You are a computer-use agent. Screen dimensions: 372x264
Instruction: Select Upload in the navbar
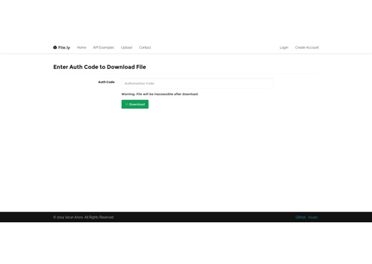click(126, 48)
